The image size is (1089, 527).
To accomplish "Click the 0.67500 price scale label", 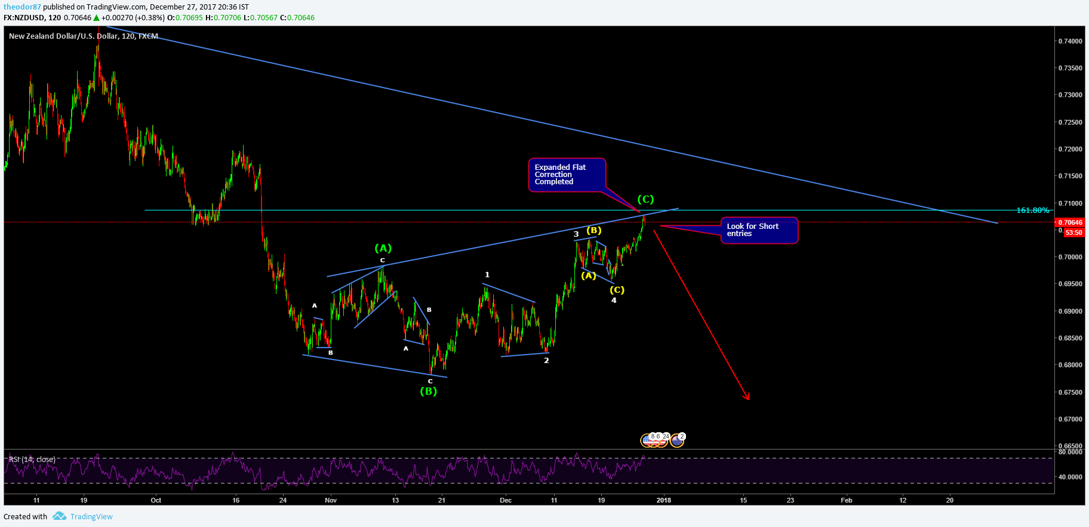I will coord(1070,392).
